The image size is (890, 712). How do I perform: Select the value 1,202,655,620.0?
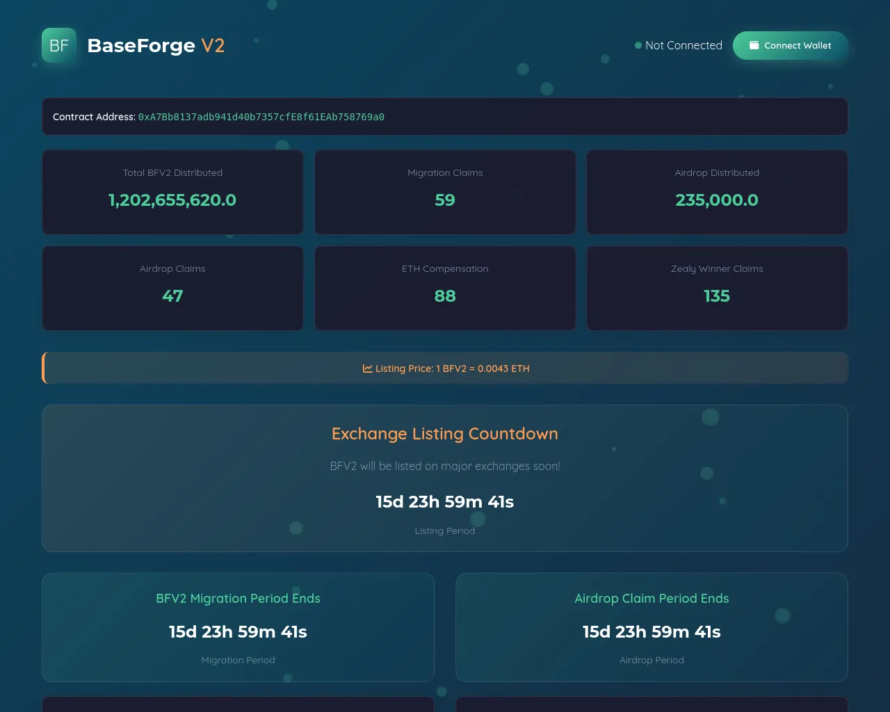coord(172,200)
